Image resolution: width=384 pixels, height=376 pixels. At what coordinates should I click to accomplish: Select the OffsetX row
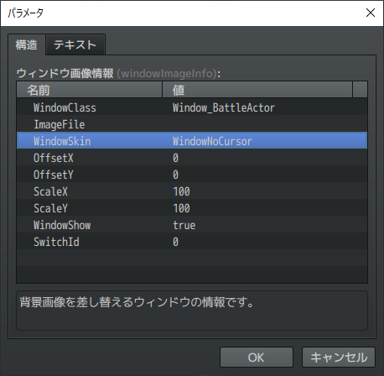(x=192, y=158)
